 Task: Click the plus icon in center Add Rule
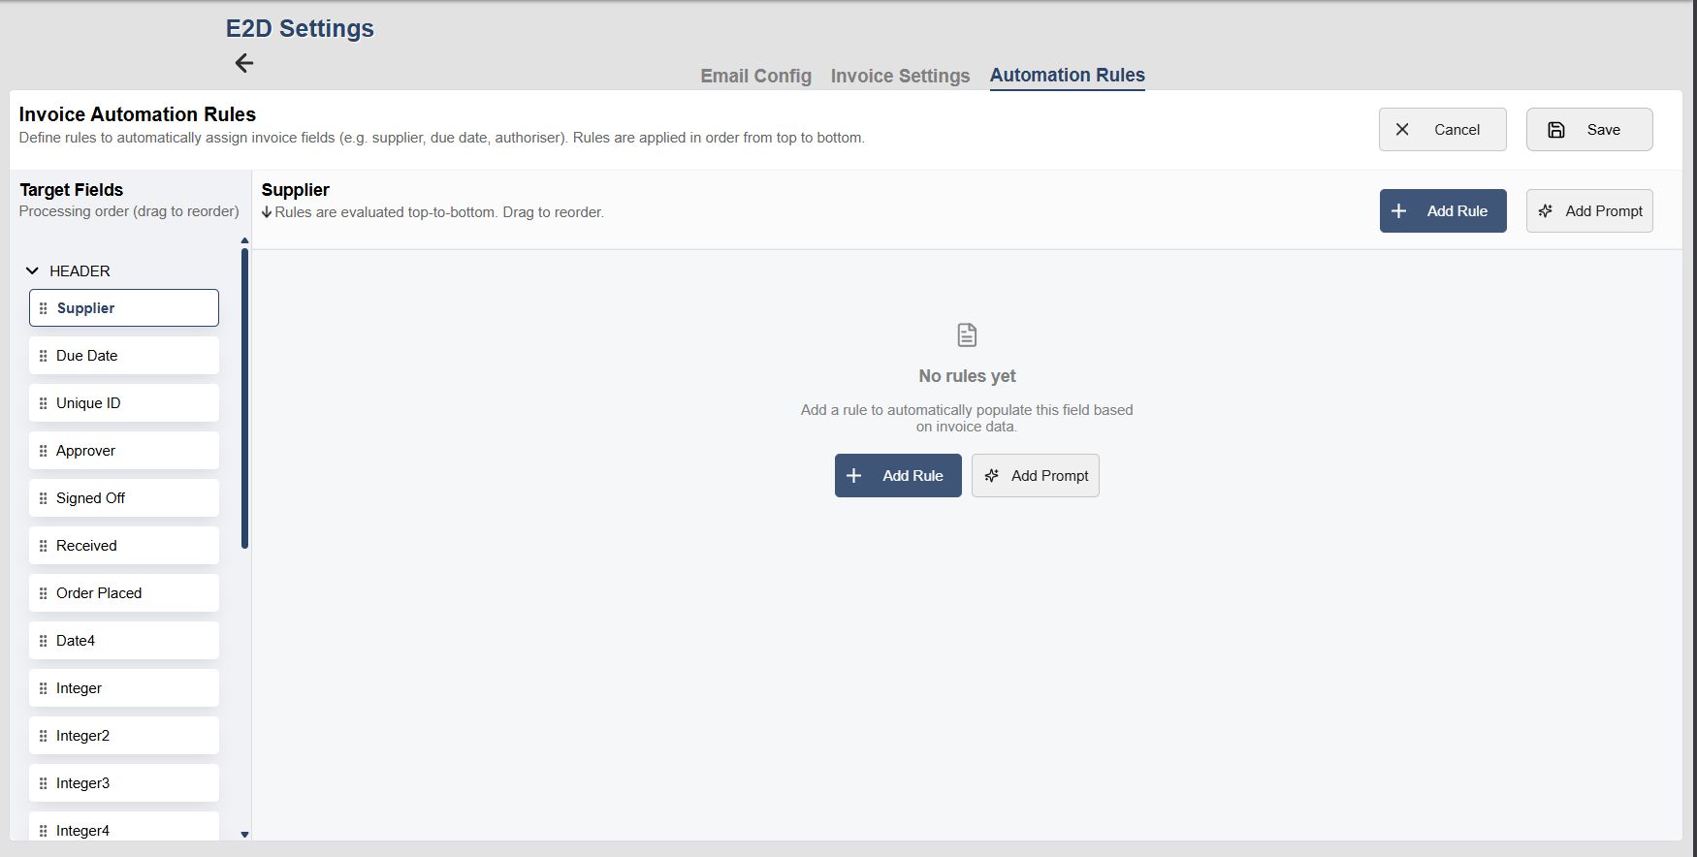[854, 476]
